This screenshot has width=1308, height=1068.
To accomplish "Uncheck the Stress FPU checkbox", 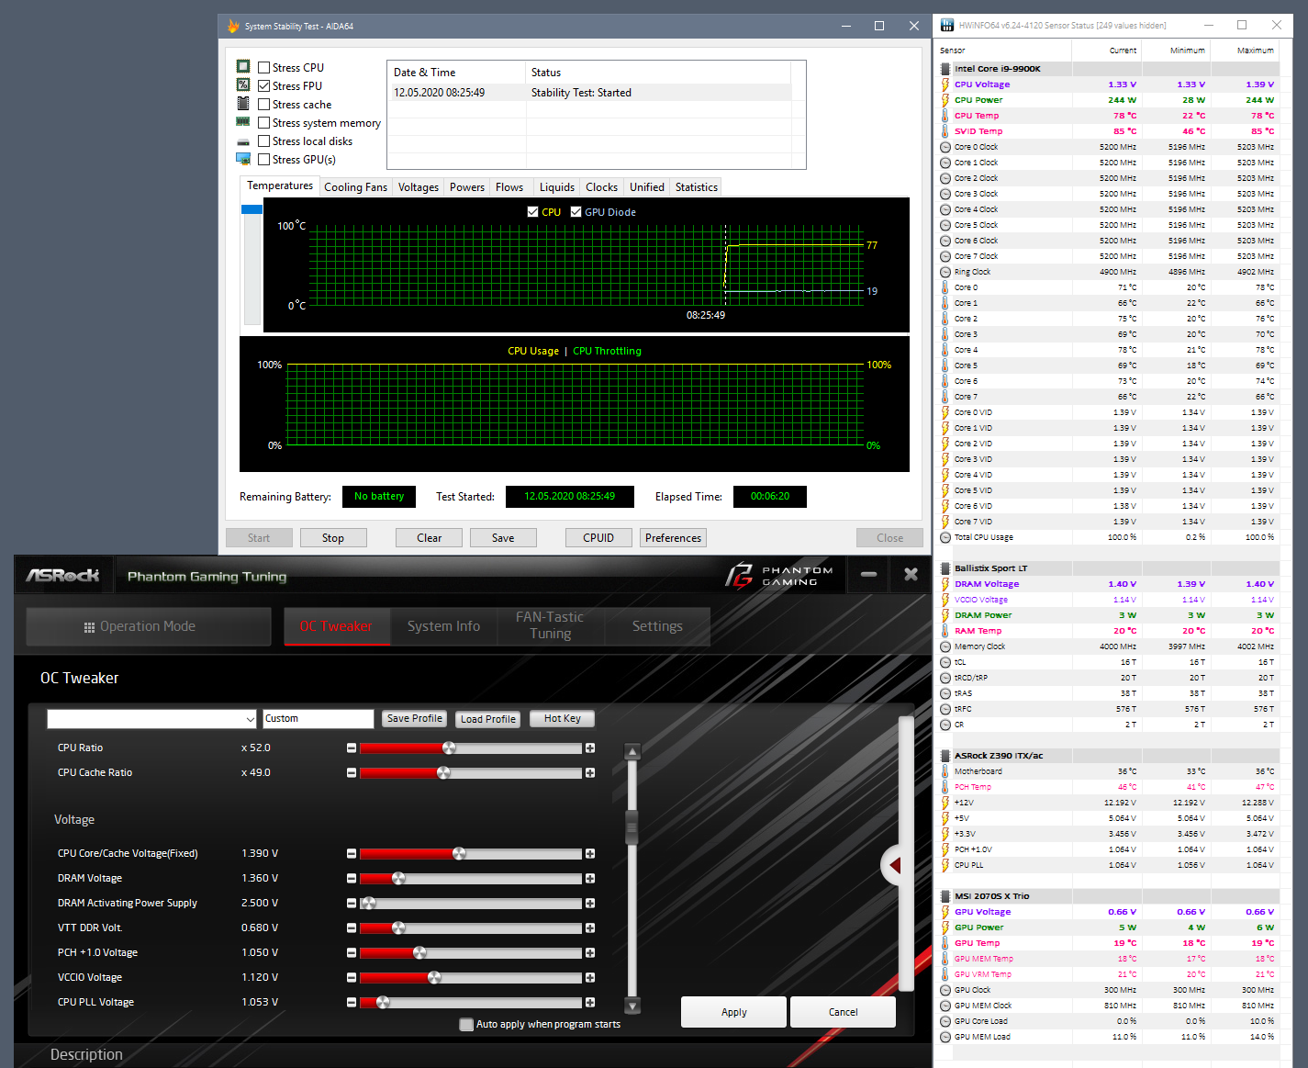I will point(264,86).
